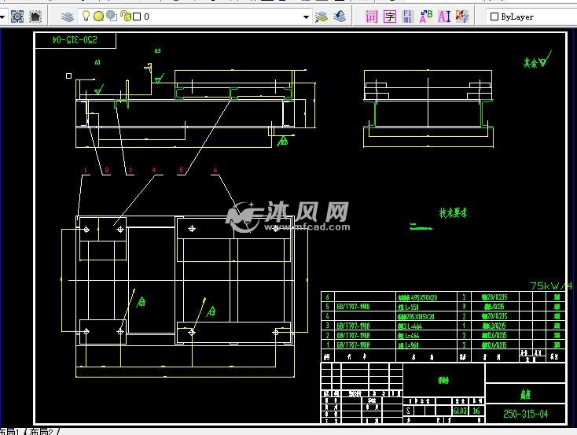Click Make Object's Layer Current icon
The width and height of the screenshot is (577, 435).
[x=321, y=16]
